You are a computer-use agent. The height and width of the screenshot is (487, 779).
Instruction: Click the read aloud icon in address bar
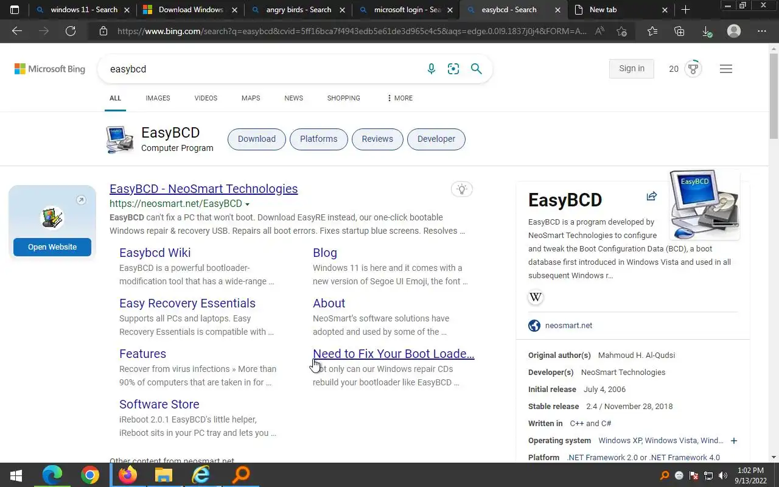(599, 31)
